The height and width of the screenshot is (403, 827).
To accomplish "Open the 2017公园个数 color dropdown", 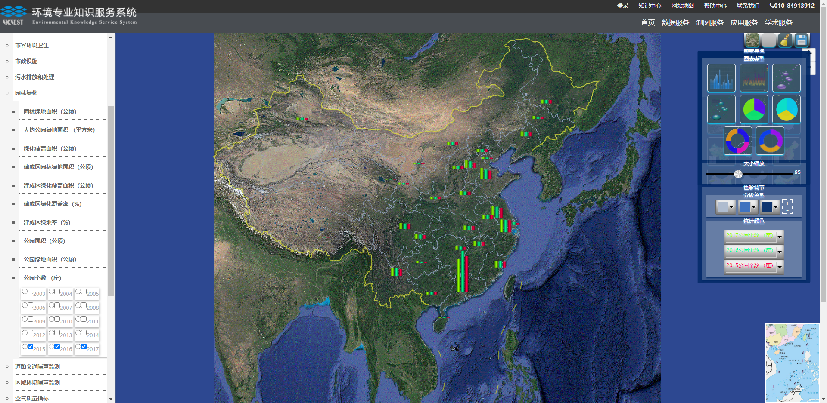I will click(779, 237).
